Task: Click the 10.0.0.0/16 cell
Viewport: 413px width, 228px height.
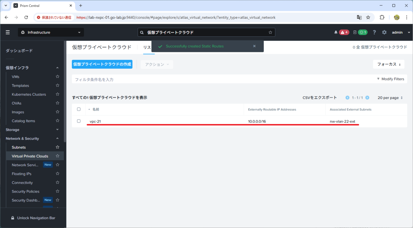Action: pos(257,122)
